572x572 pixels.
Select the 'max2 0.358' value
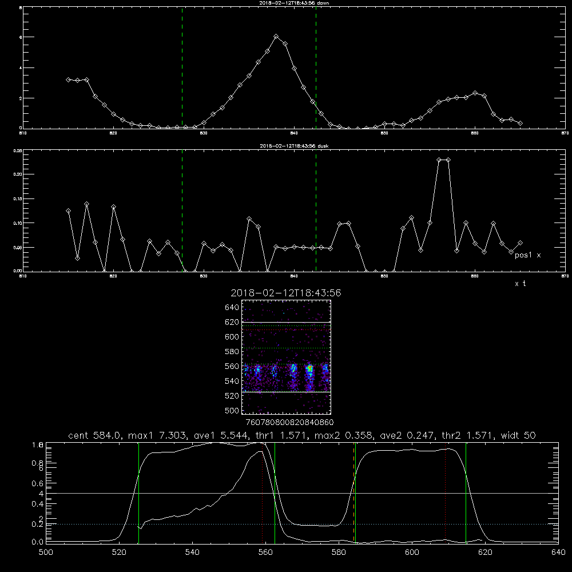click(x=344, y=435)
